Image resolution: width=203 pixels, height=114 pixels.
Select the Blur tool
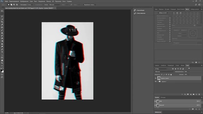coord(2,44)
